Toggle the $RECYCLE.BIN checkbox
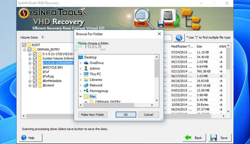 coord(35,68)
